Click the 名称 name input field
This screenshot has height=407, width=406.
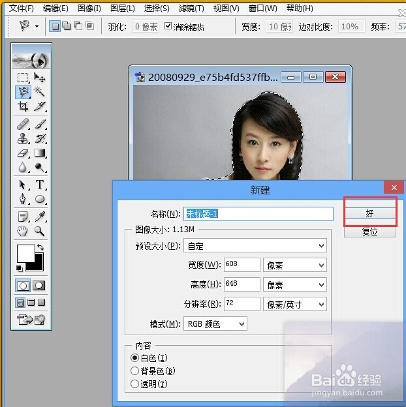[258, 214]
